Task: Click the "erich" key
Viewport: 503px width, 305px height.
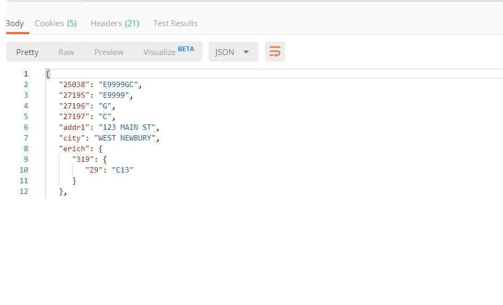Action: coord(74,148)
